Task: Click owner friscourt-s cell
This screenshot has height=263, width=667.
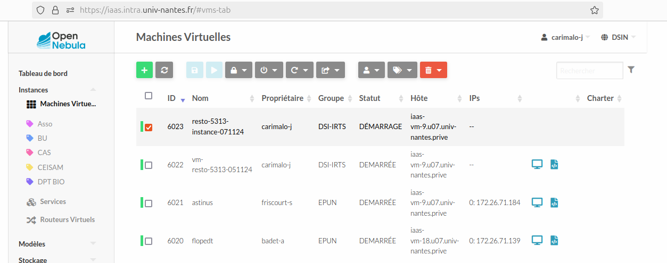Action: [277, 202]
